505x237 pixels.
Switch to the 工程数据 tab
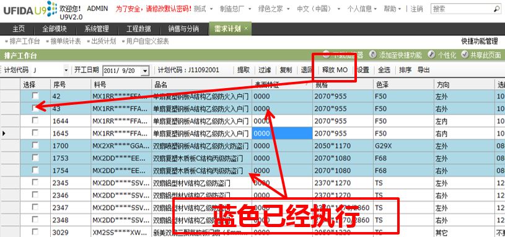(139, 29)
